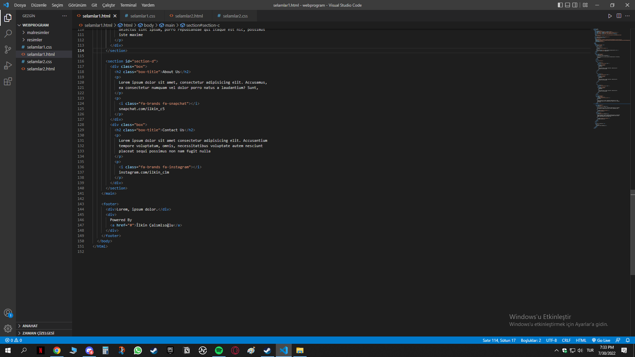Open selamlar2.html in explorer tree

point(44,69)
